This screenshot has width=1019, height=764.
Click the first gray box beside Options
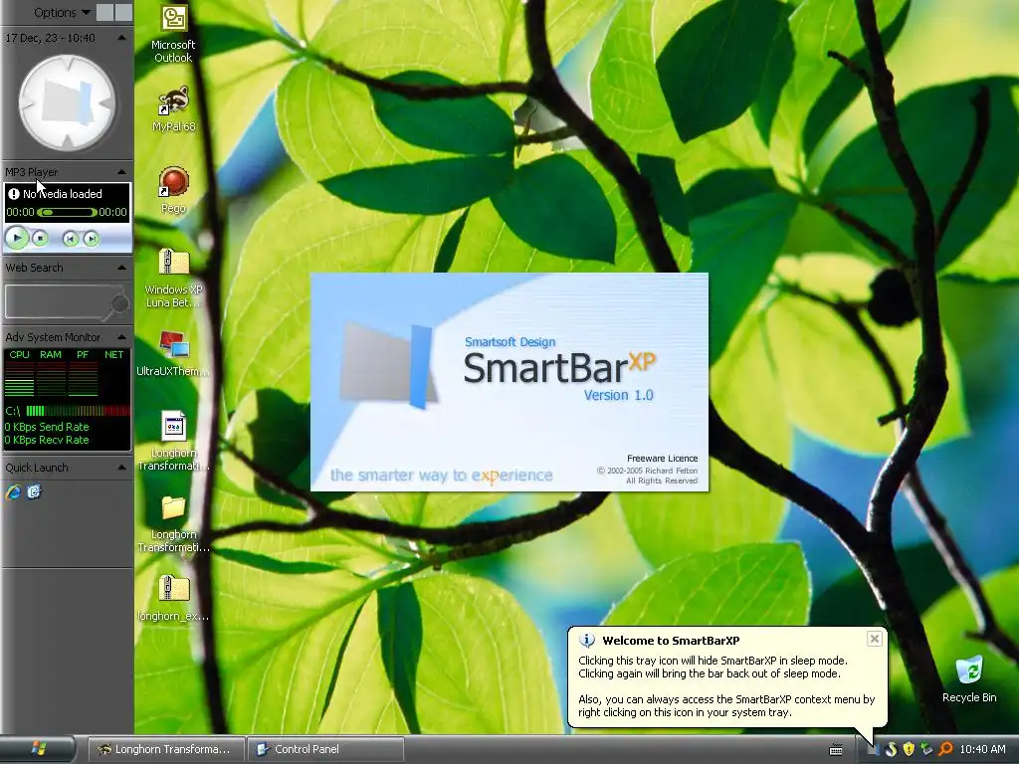(x=103, y=12)
